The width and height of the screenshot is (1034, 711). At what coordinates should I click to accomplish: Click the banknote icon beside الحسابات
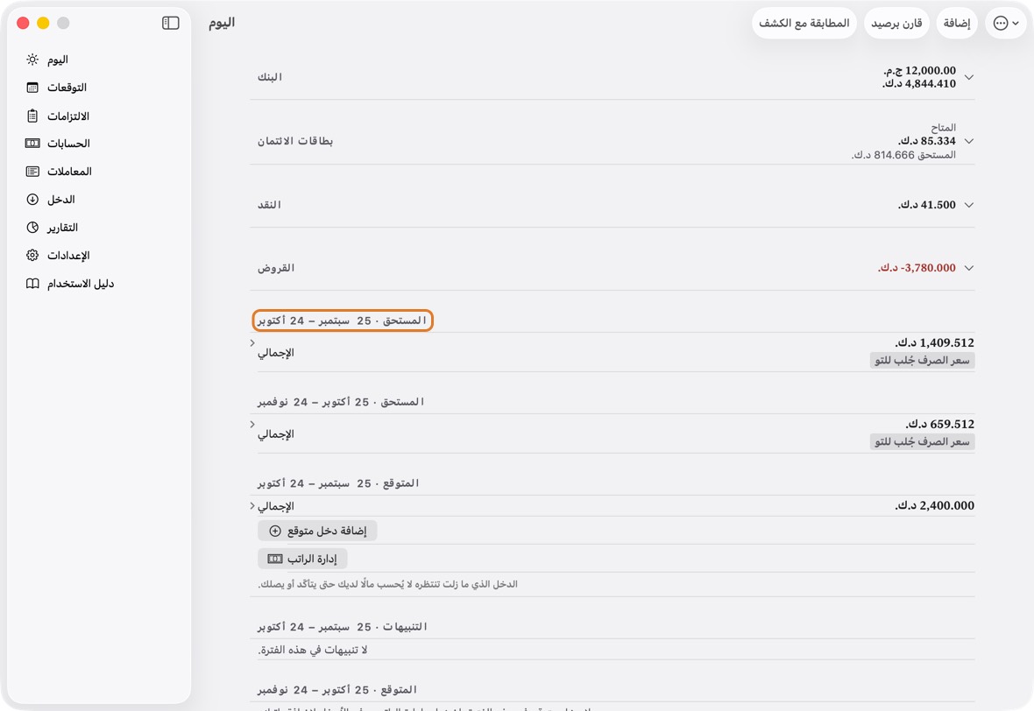point(32,143)
